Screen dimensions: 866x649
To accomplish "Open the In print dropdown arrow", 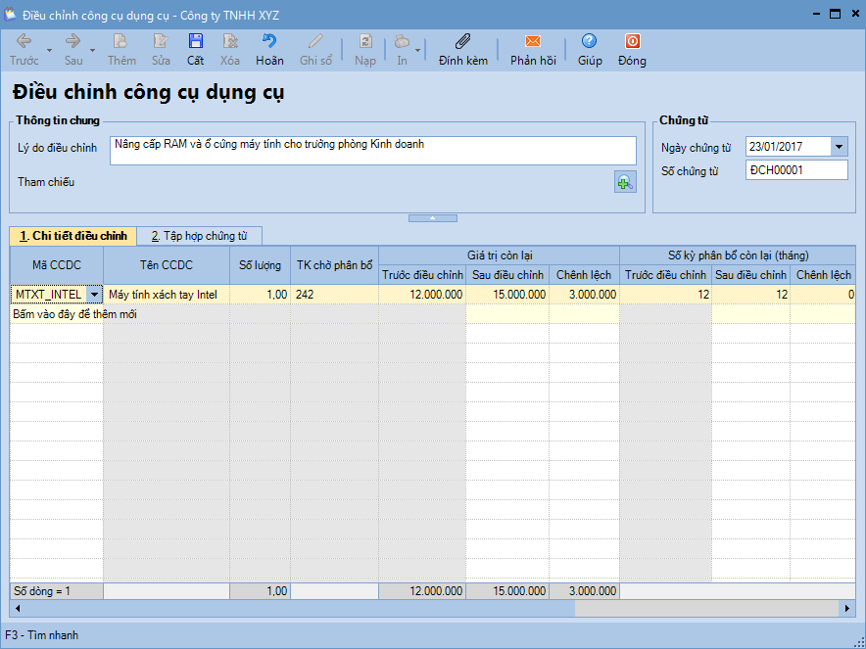I will (x=418, y=49).
